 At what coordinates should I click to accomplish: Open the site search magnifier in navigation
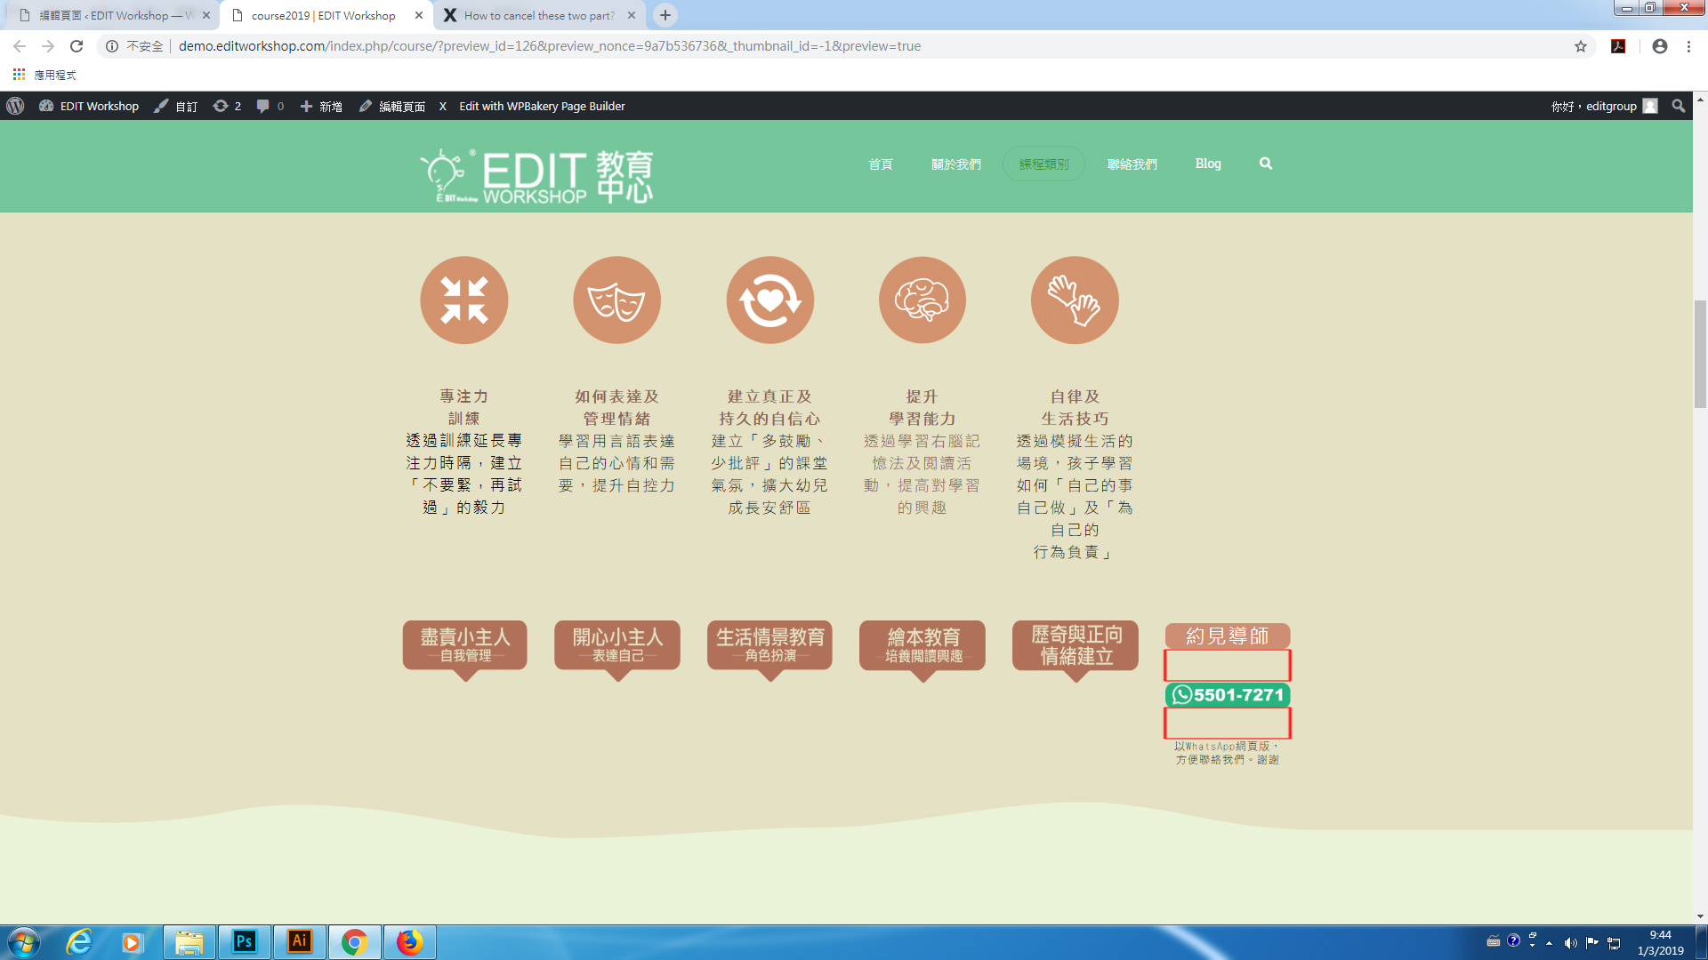1265,164
